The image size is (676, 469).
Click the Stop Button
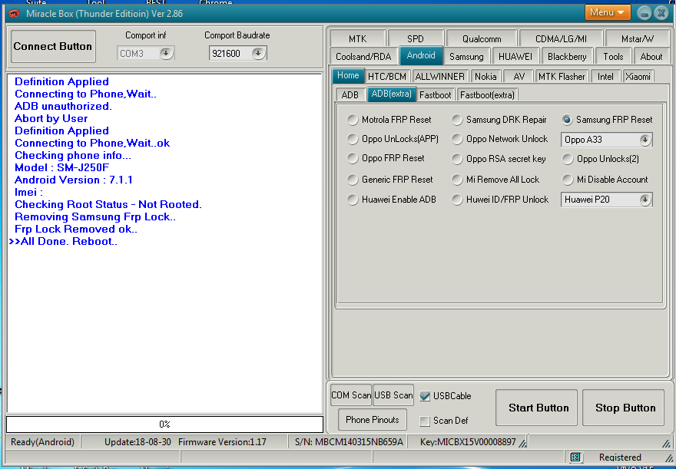click(x=625, y=408)
